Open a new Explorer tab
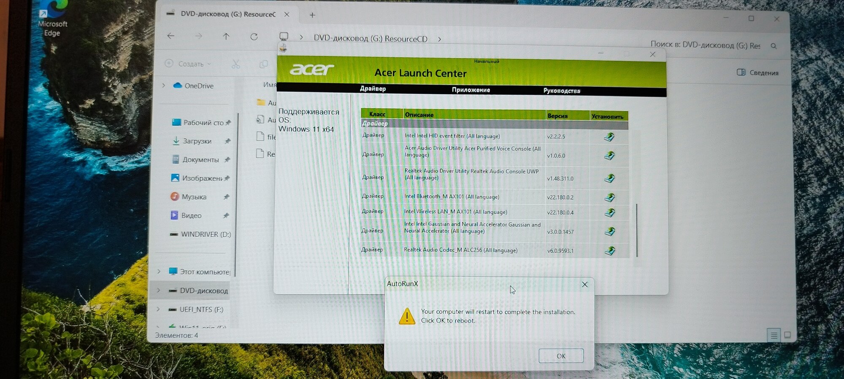Image resolution: width=844 pixels, height=379 pixels. pyautogui.click(x=312, y=15)
